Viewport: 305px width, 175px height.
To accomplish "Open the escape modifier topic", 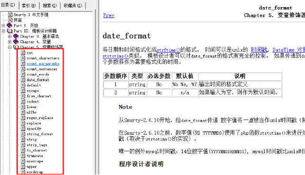I will (33, 91).
